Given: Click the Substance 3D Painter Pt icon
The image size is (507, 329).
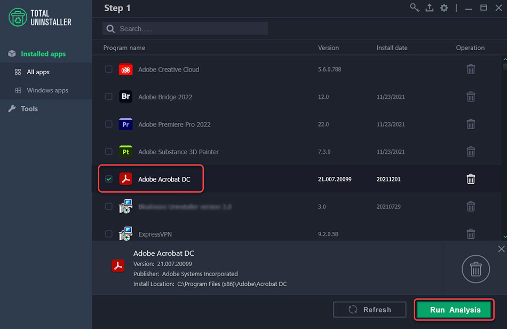Looking at the screenshot, I should [x=125, y=151].
